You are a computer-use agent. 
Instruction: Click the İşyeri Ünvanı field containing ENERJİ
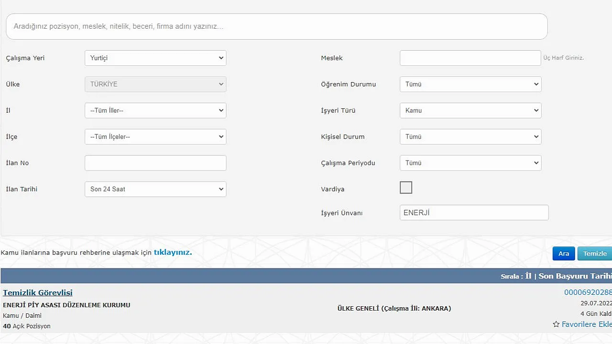tap(474, 213)
